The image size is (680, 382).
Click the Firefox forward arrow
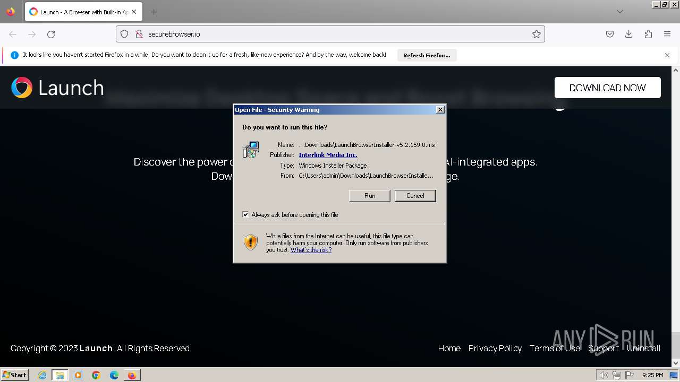point(32,34)
